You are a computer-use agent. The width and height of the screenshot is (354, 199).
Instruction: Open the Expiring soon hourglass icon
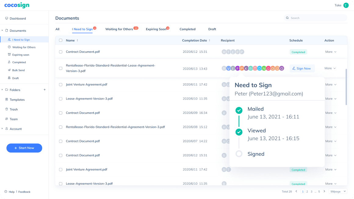pyautogui.click(x=9, y=55)
